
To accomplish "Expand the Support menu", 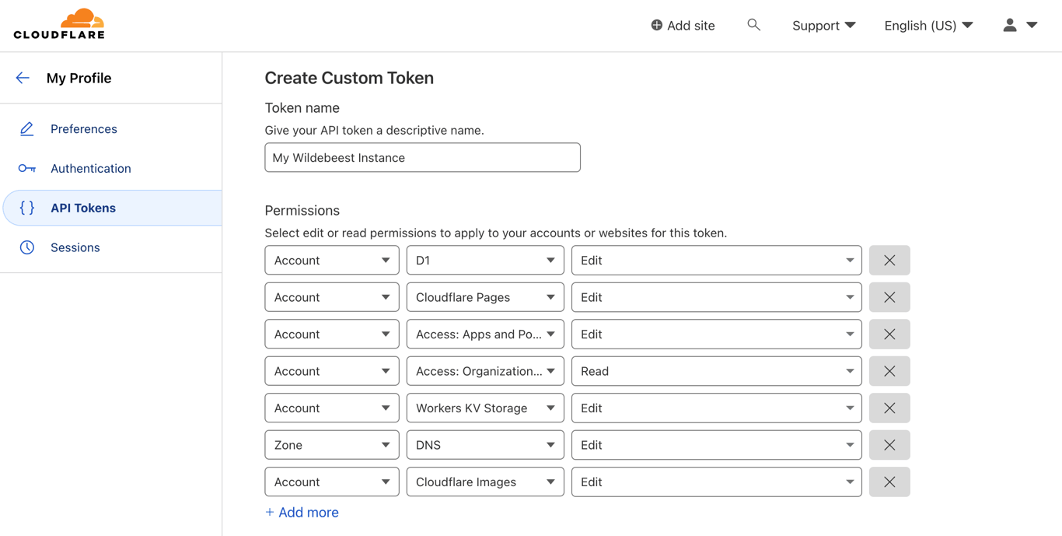I will coord(823,26).
